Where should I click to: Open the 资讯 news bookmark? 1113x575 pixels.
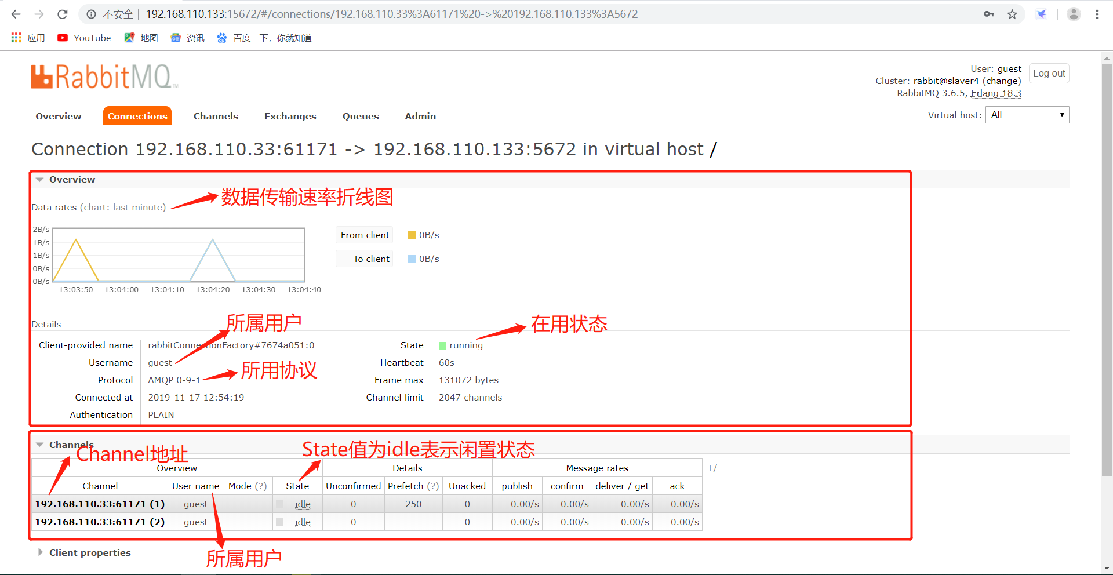pyautogui.click(x=187, y=38)
